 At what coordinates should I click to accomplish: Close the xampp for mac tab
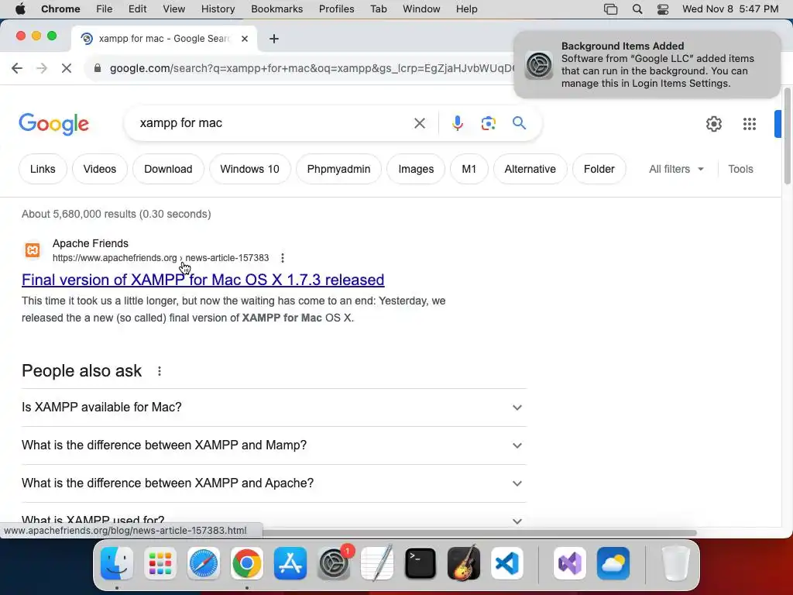pyautogui.click(x=245, y=39)
